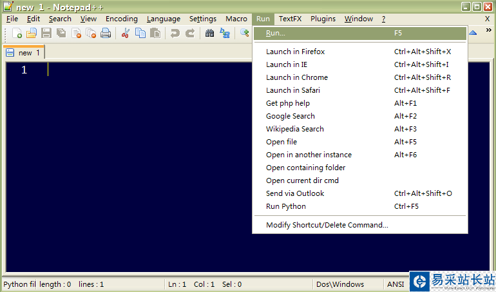This screenshot has height=292, width=496.
Task: Paste with the clipboard toolbar icon
Action: (x=155, y=33)
